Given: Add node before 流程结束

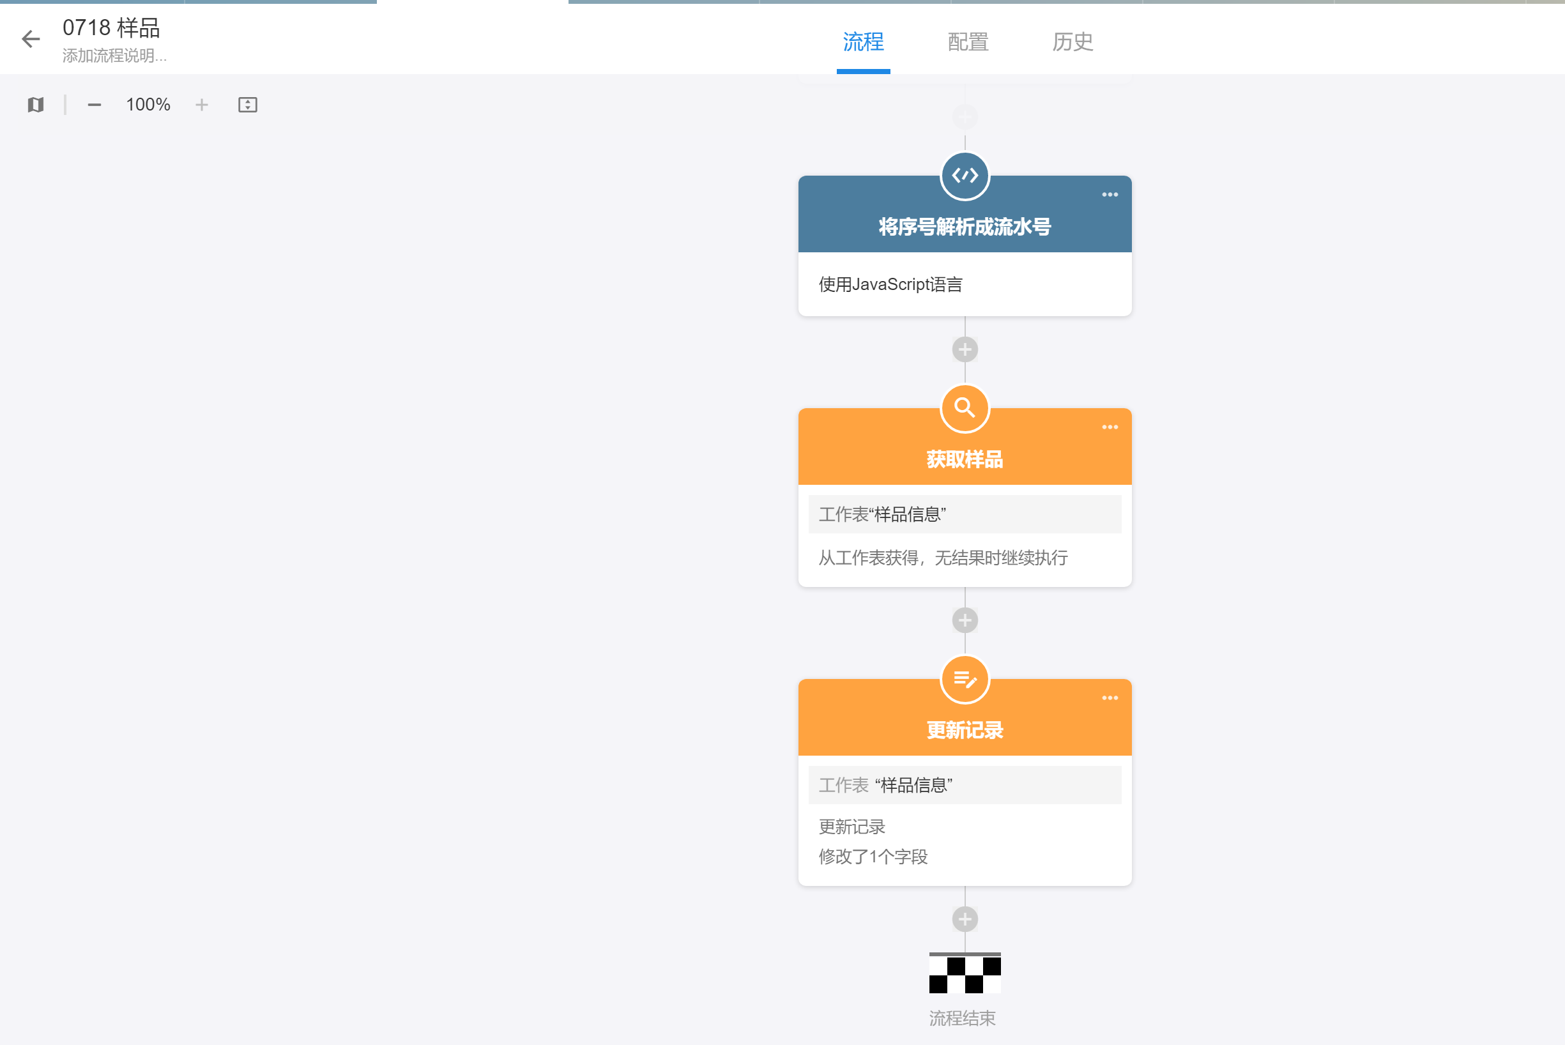Looking at the screenshot, I should click(965, 919).
